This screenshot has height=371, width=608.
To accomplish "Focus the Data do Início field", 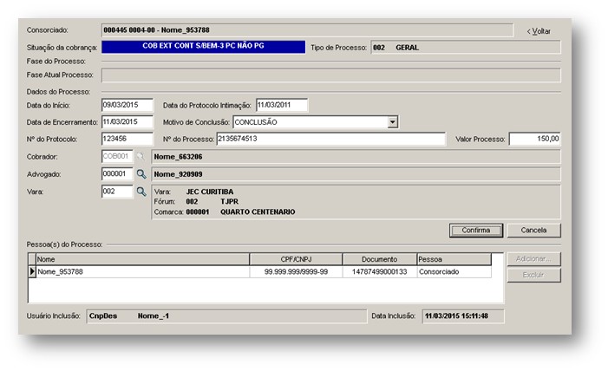I will tap(127, 105).
